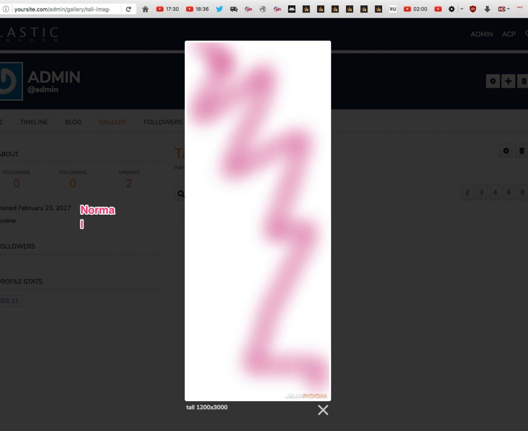Switch to the FOLLOWERS profile tab

pos(163,122)
